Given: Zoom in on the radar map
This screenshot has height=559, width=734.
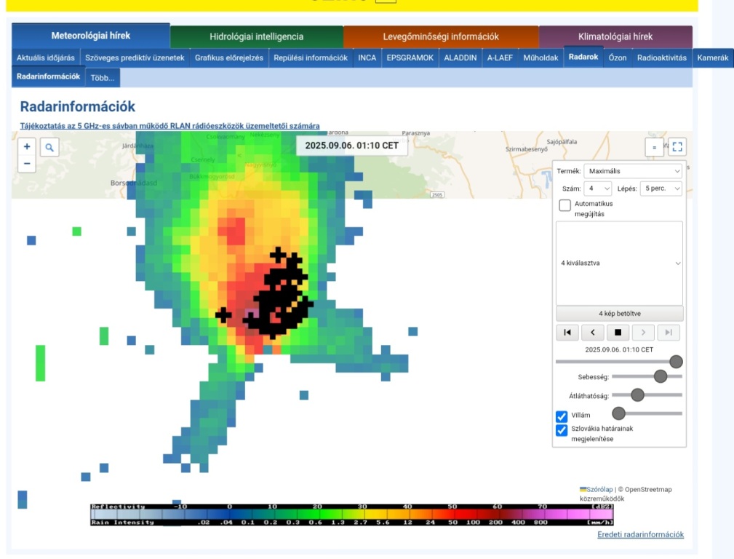Looking at the screenshot, I should click(x=27, y=146).
